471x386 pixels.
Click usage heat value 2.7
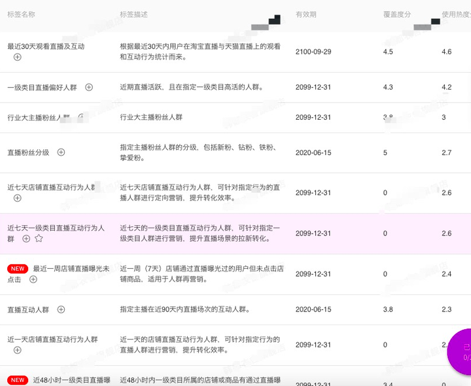446,152
